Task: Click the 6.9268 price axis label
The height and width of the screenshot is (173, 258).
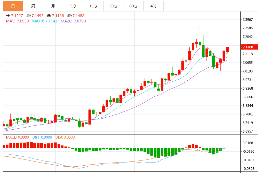Action: pyautogui.click(x=248, y=89)
